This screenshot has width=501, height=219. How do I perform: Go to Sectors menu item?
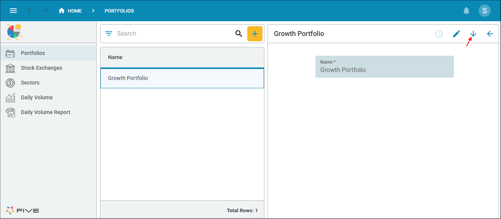pos(30,83)
